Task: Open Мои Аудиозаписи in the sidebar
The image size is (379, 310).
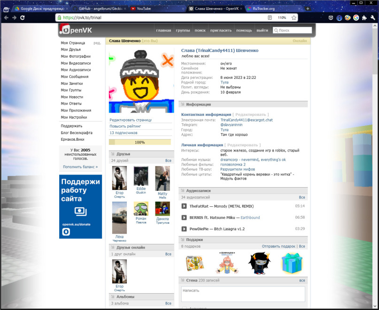Action: click(76, 70)
